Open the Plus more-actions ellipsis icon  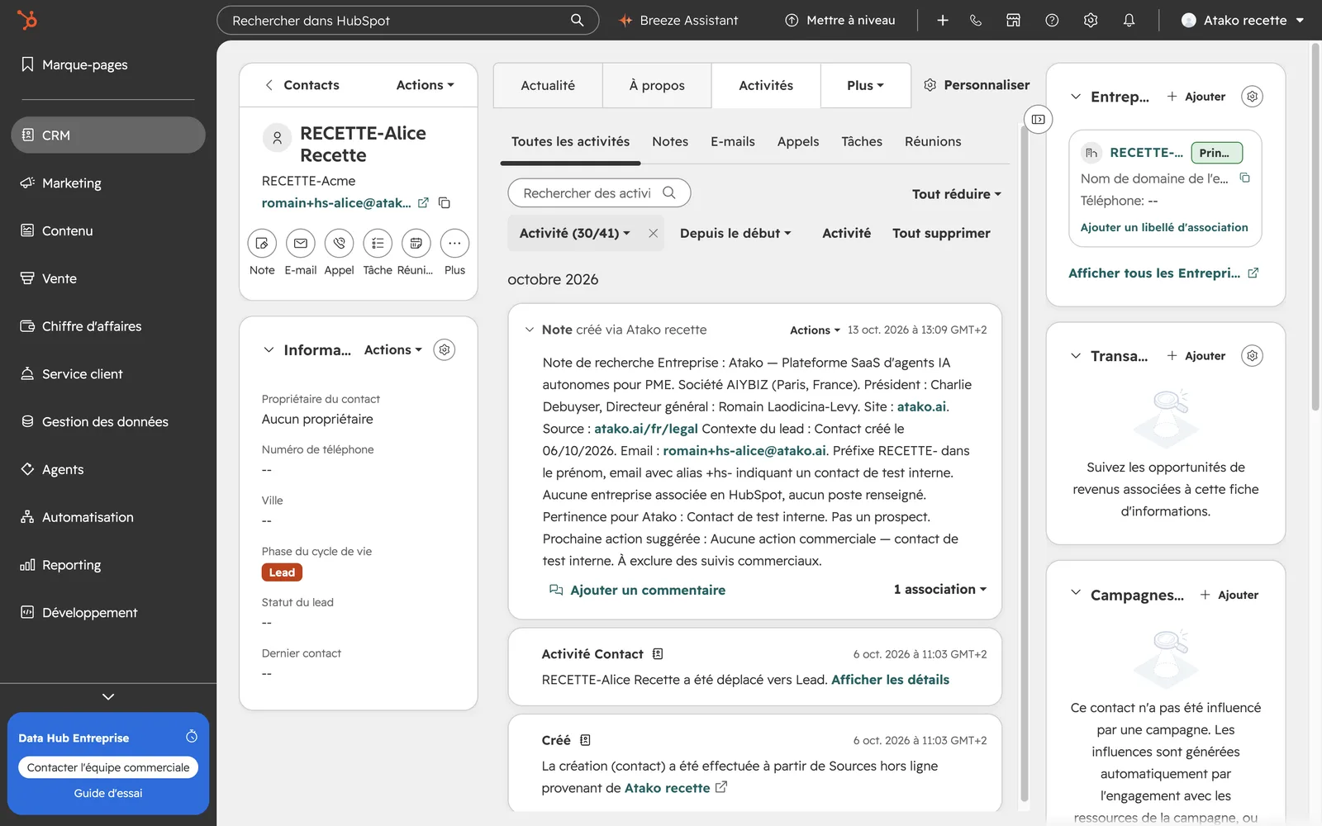tap(454, 243)
